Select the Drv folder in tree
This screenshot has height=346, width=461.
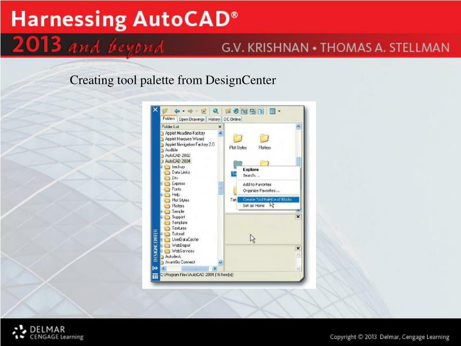coord(175,178)
